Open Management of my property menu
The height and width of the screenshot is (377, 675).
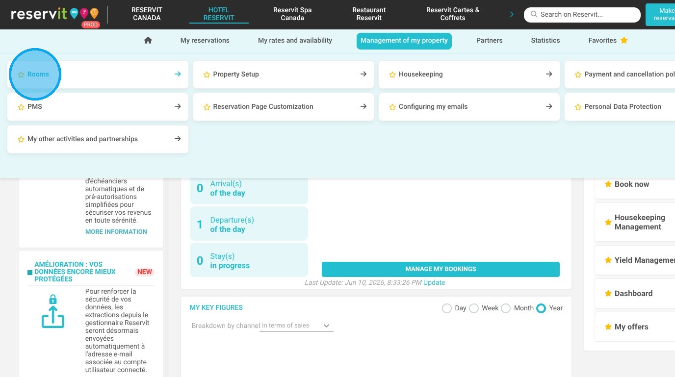pos(404,41)
